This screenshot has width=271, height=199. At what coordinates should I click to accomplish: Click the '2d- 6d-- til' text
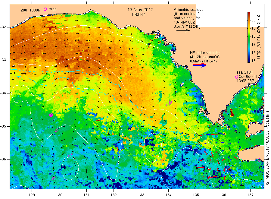click(x=248, y=77)
